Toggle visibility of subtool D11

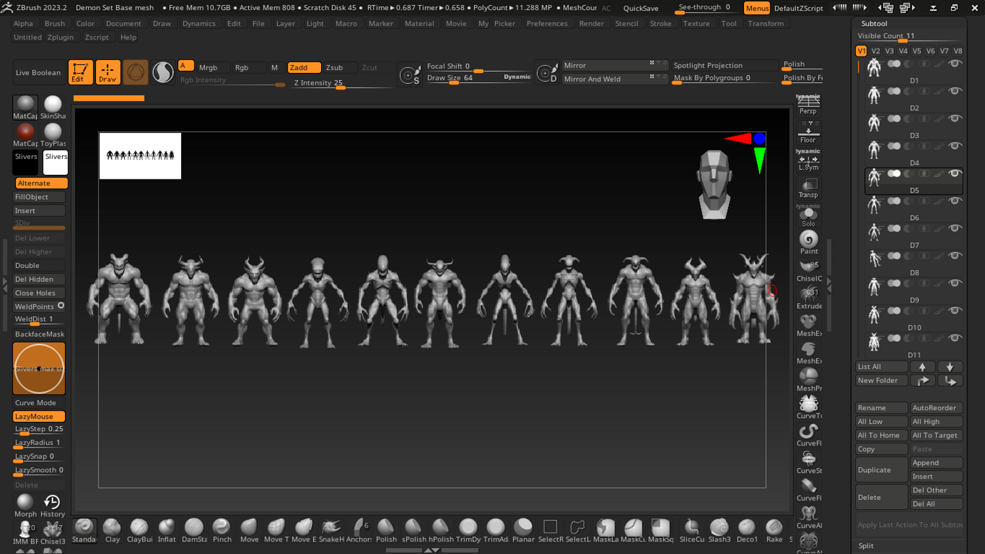tap(955, 338)
